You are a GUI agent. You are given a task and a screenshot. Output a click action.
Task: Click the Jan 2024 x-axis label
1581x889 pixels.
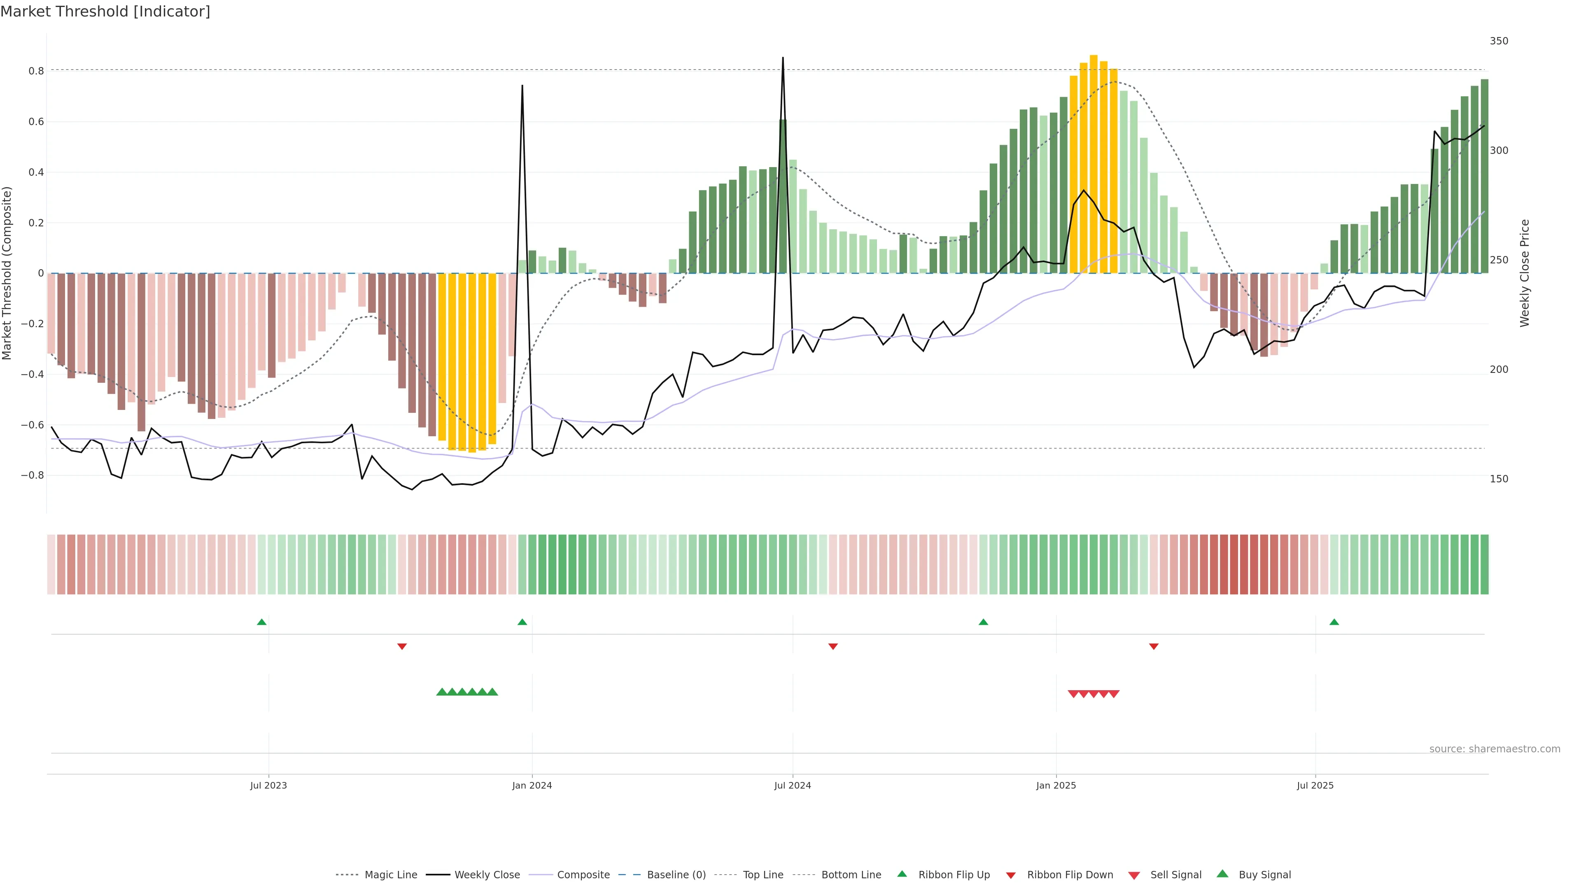532,785
